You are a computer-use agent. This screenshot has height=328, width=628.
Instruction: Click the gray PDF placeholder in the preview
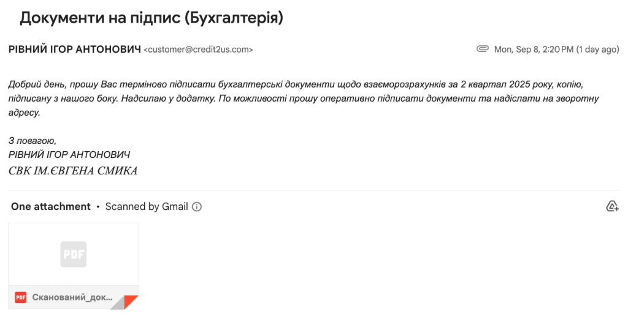click(73, 254)
